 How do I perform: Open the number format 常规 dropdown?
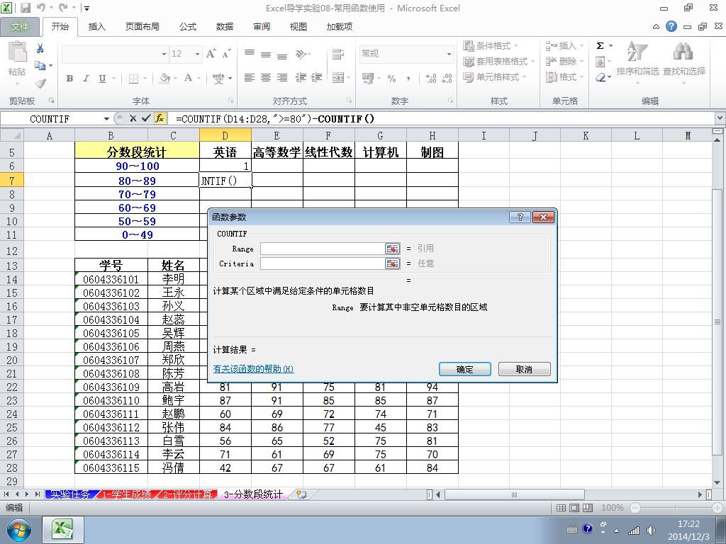pyautogui.click(x=449, y=54)
